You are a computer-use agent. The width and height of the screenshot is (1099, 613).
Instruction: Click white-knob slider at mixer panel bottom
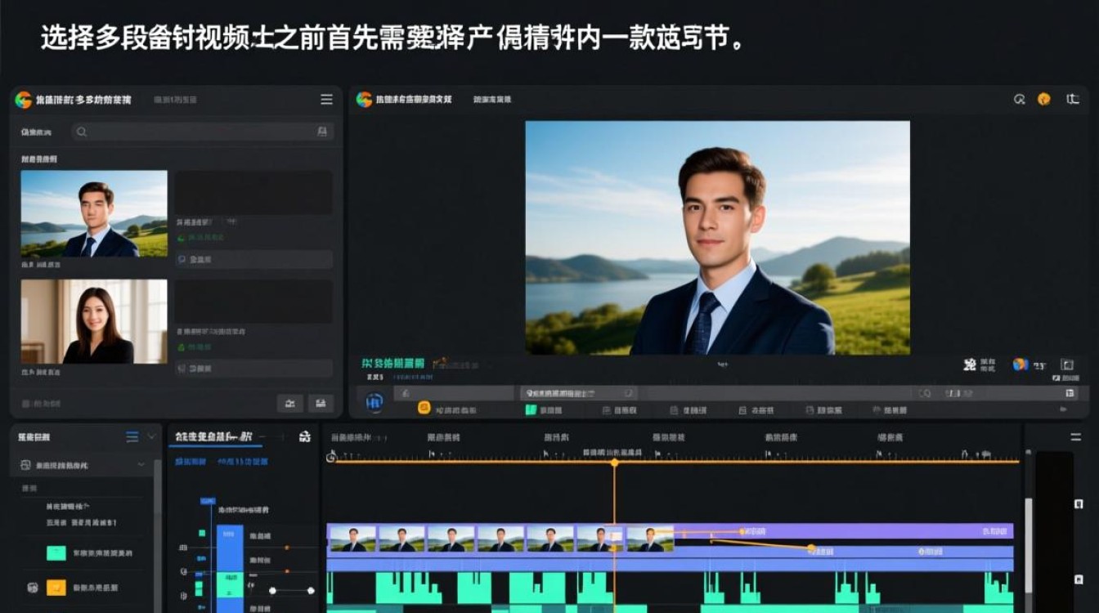tap(291, 590)
